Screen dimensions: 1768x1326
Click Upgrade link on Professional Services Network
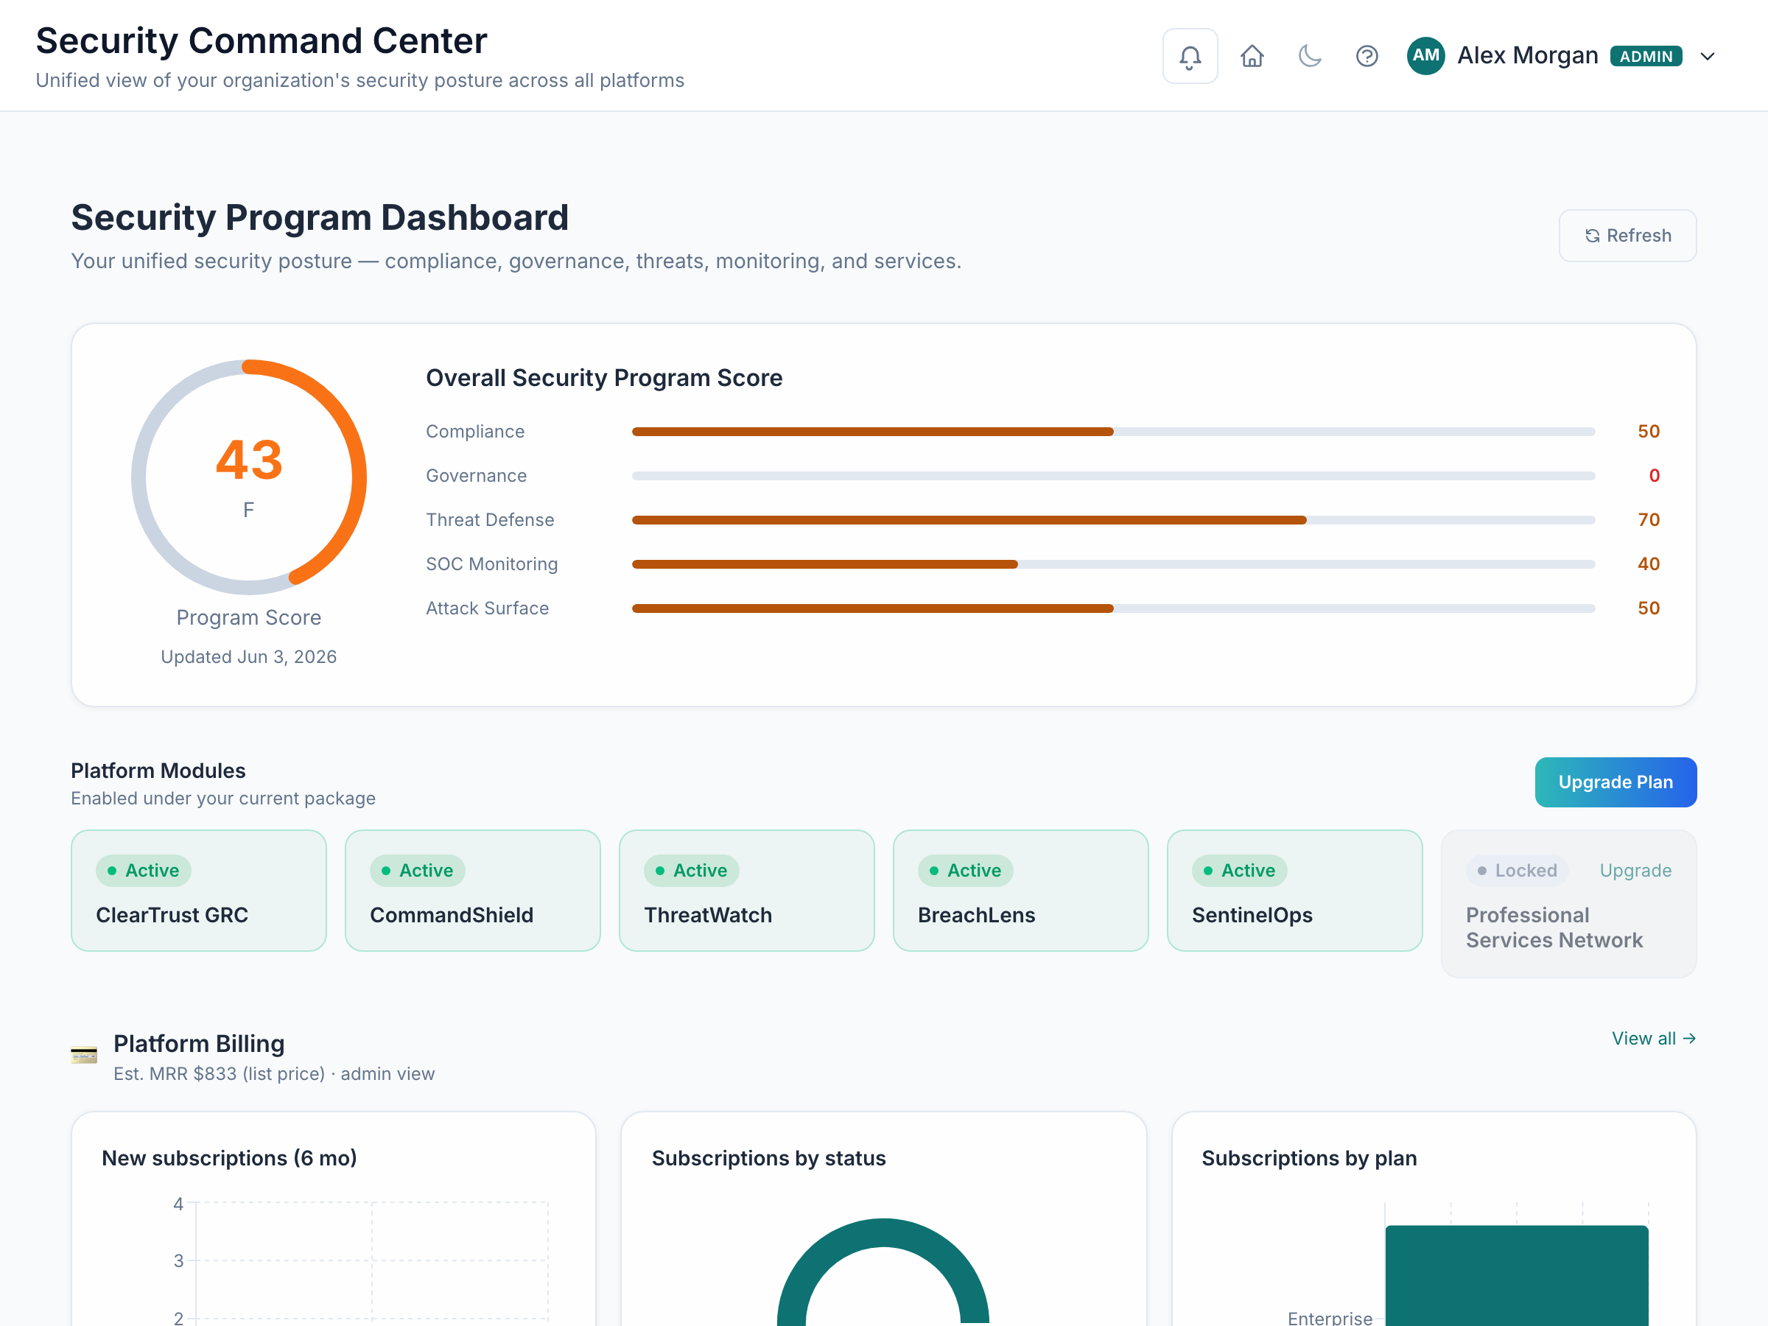(1635, 871)
